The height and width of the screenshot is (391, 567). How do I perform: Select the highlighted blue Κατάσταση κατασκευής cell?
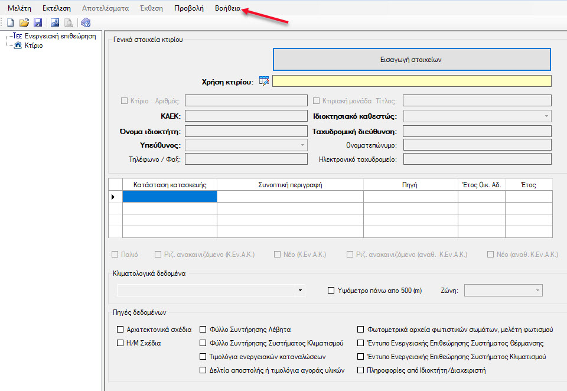[170, 197]
